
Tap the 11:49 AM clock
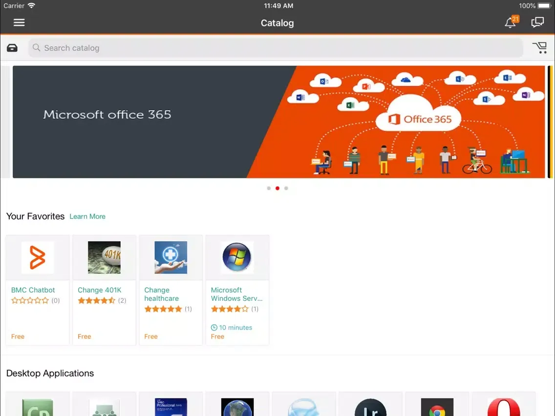278,6
